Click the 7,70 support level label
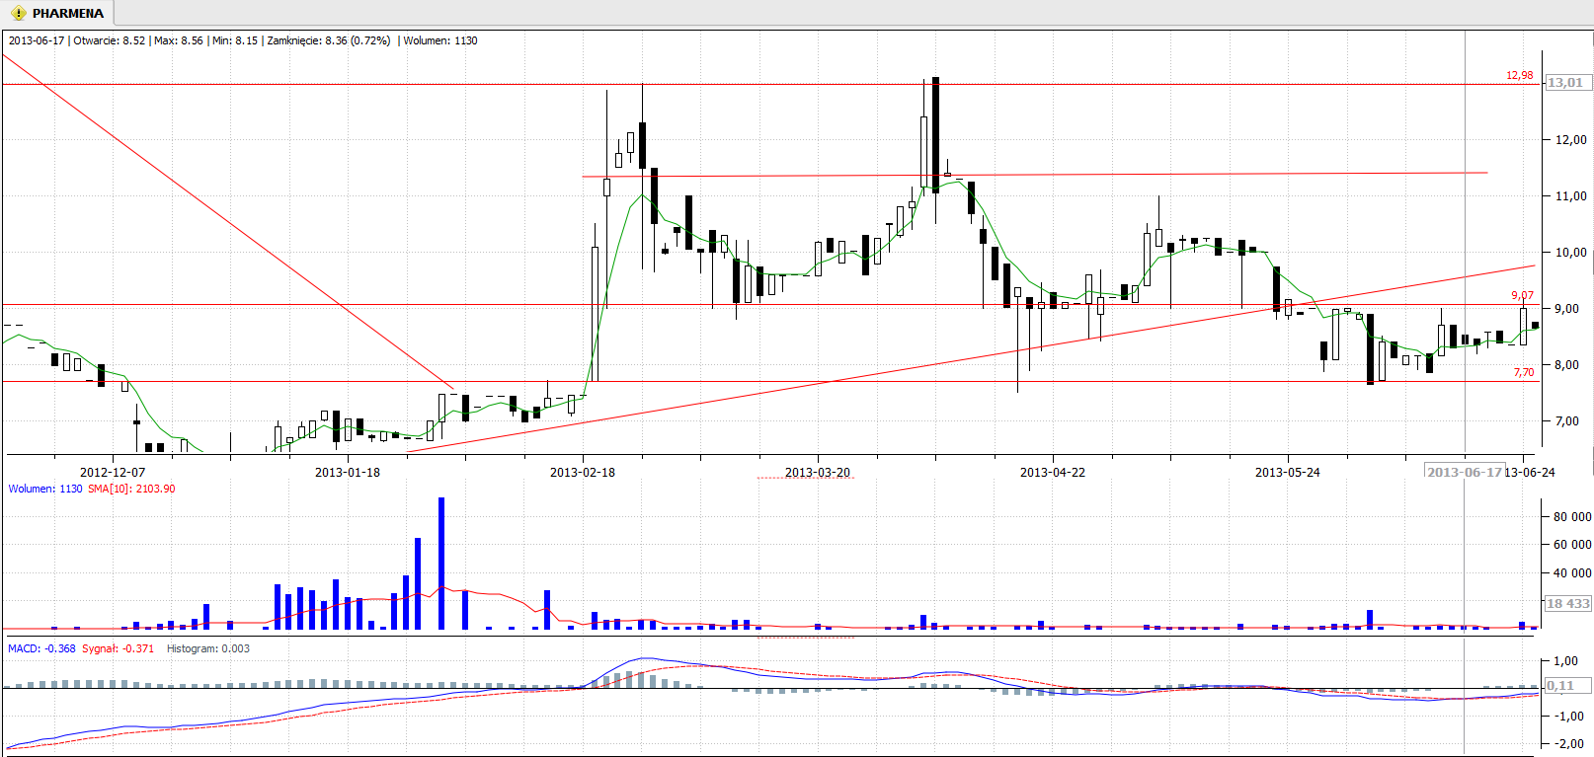 tap(1524, 372)
